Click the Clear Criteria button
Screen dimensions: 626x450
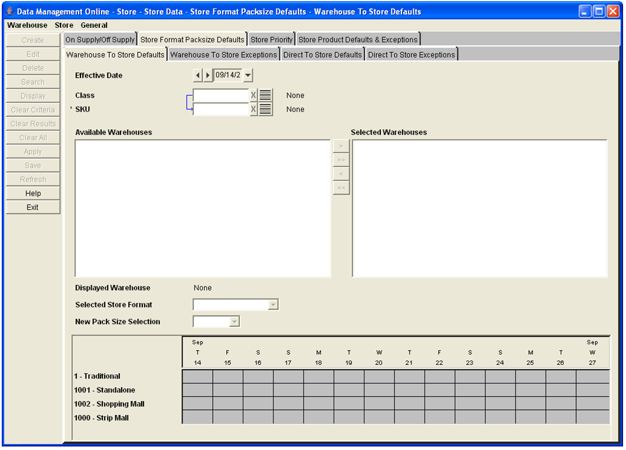coord(33,110)
